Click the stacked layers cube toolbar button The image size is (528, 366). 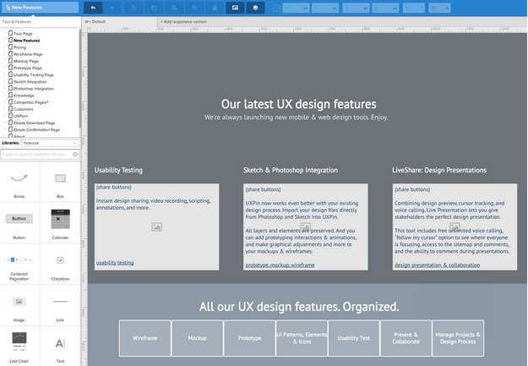(x=255, y=8)
